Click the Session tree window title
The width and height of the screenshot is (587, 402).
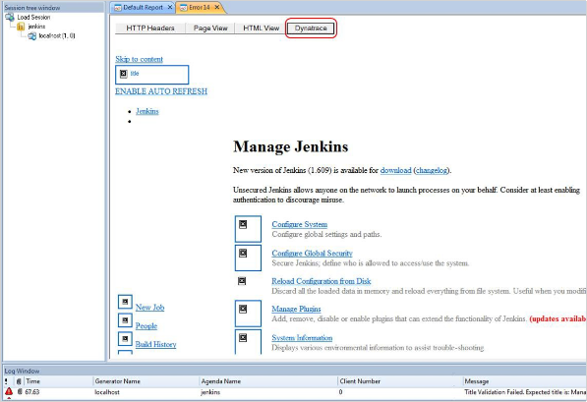[x=32, y=8]
